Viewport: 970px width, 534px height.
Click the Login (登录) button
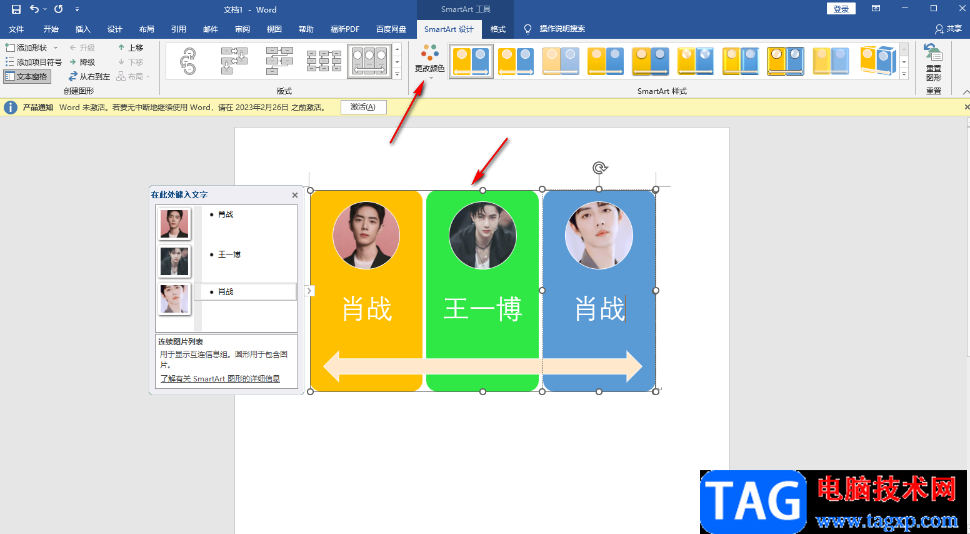841,9
